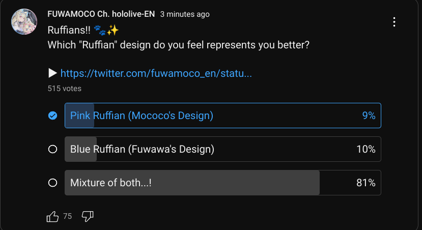The height and width of the screenshot is (230, 422).
Task: Click the sparkles emoji in post text
Action: pos(112,30)
